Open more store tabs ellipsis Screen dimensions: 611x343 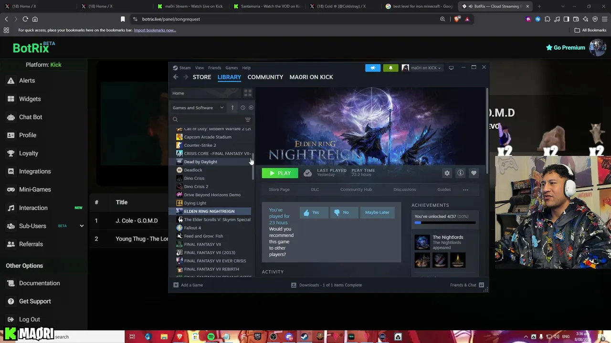point(465,190)
